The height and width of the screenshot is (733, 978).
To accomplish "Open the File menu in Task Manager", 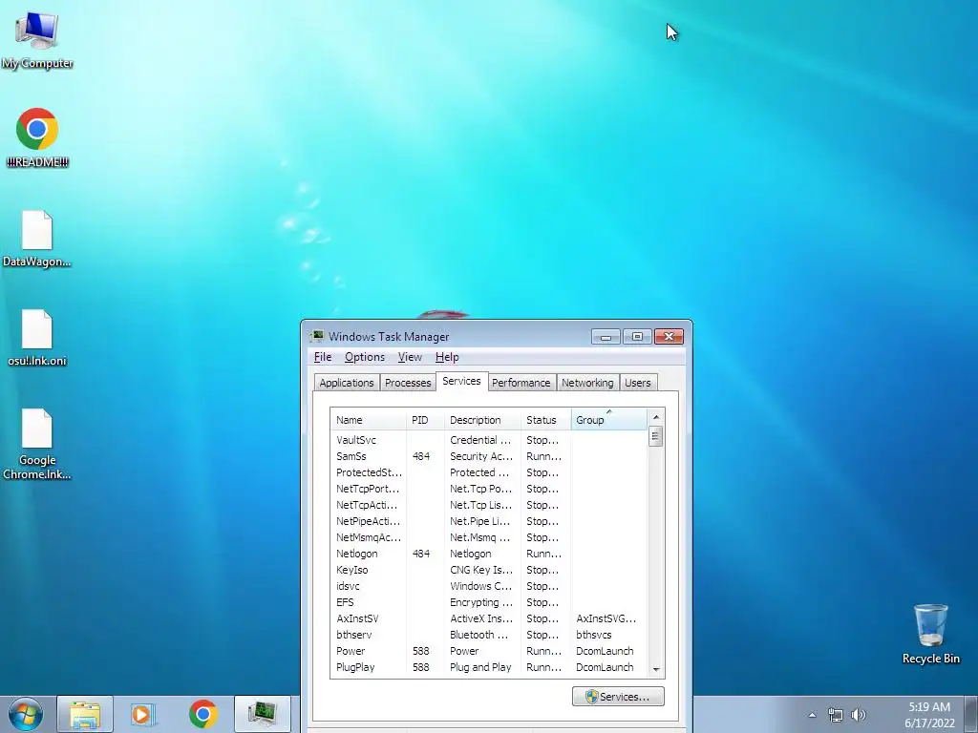I will coord(323,357).
